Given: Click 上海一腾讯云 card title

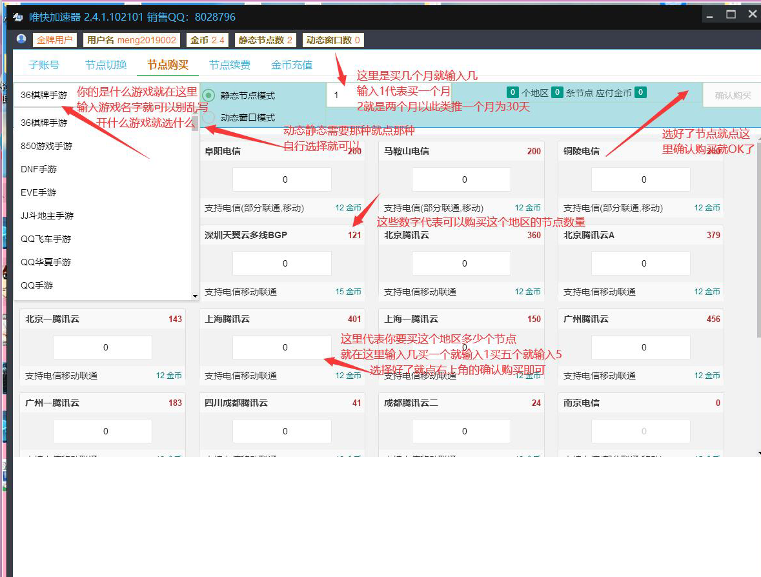Looking at the screenshot, I should click(x=411, y=319).
